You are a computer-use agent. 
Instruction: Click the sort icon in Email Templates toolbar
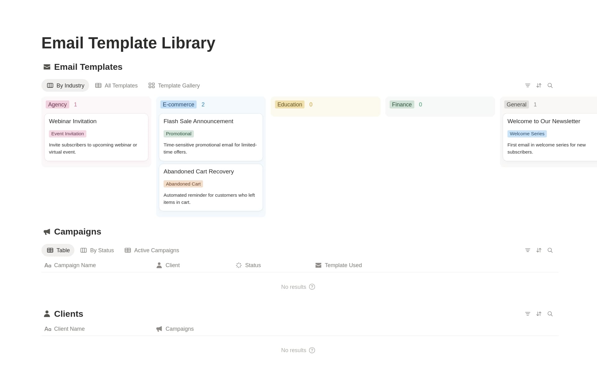tap(539, 85)
